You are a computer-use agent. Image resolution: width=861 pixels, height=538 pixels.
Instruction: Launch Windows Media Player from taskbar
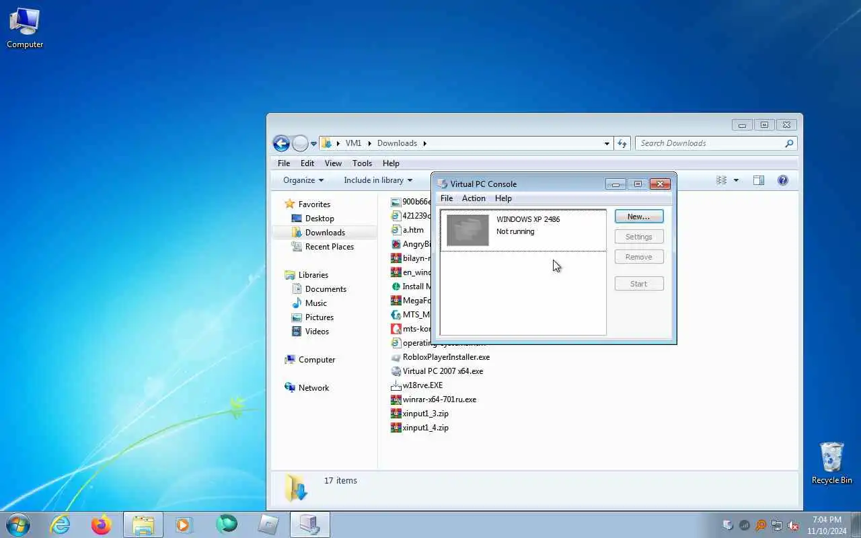tap(184, 525)
